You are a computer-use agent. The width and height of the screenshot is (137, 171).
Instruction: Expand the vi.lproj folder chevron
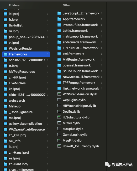[48, 43]
